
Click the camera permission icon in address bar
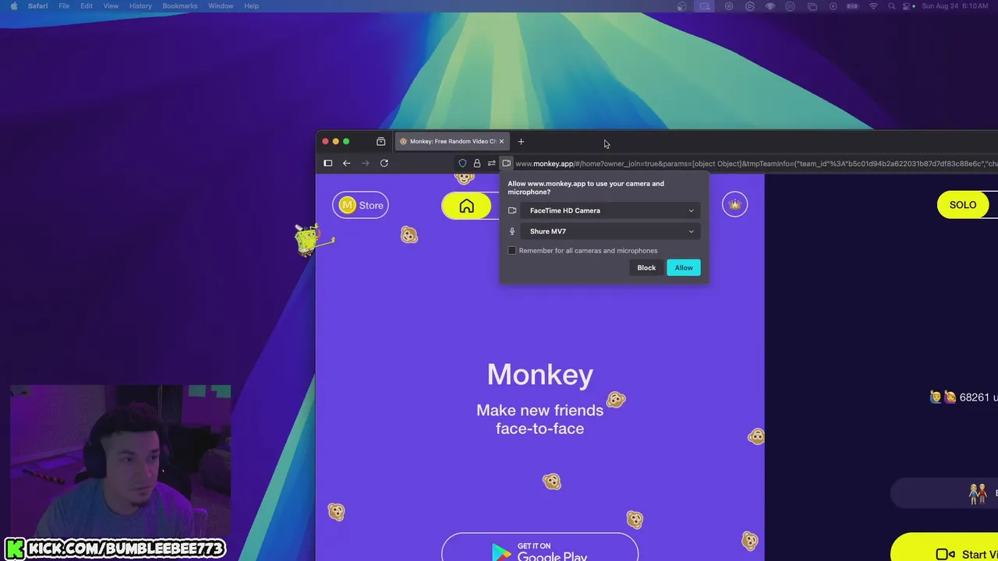(x=506, y=163)
